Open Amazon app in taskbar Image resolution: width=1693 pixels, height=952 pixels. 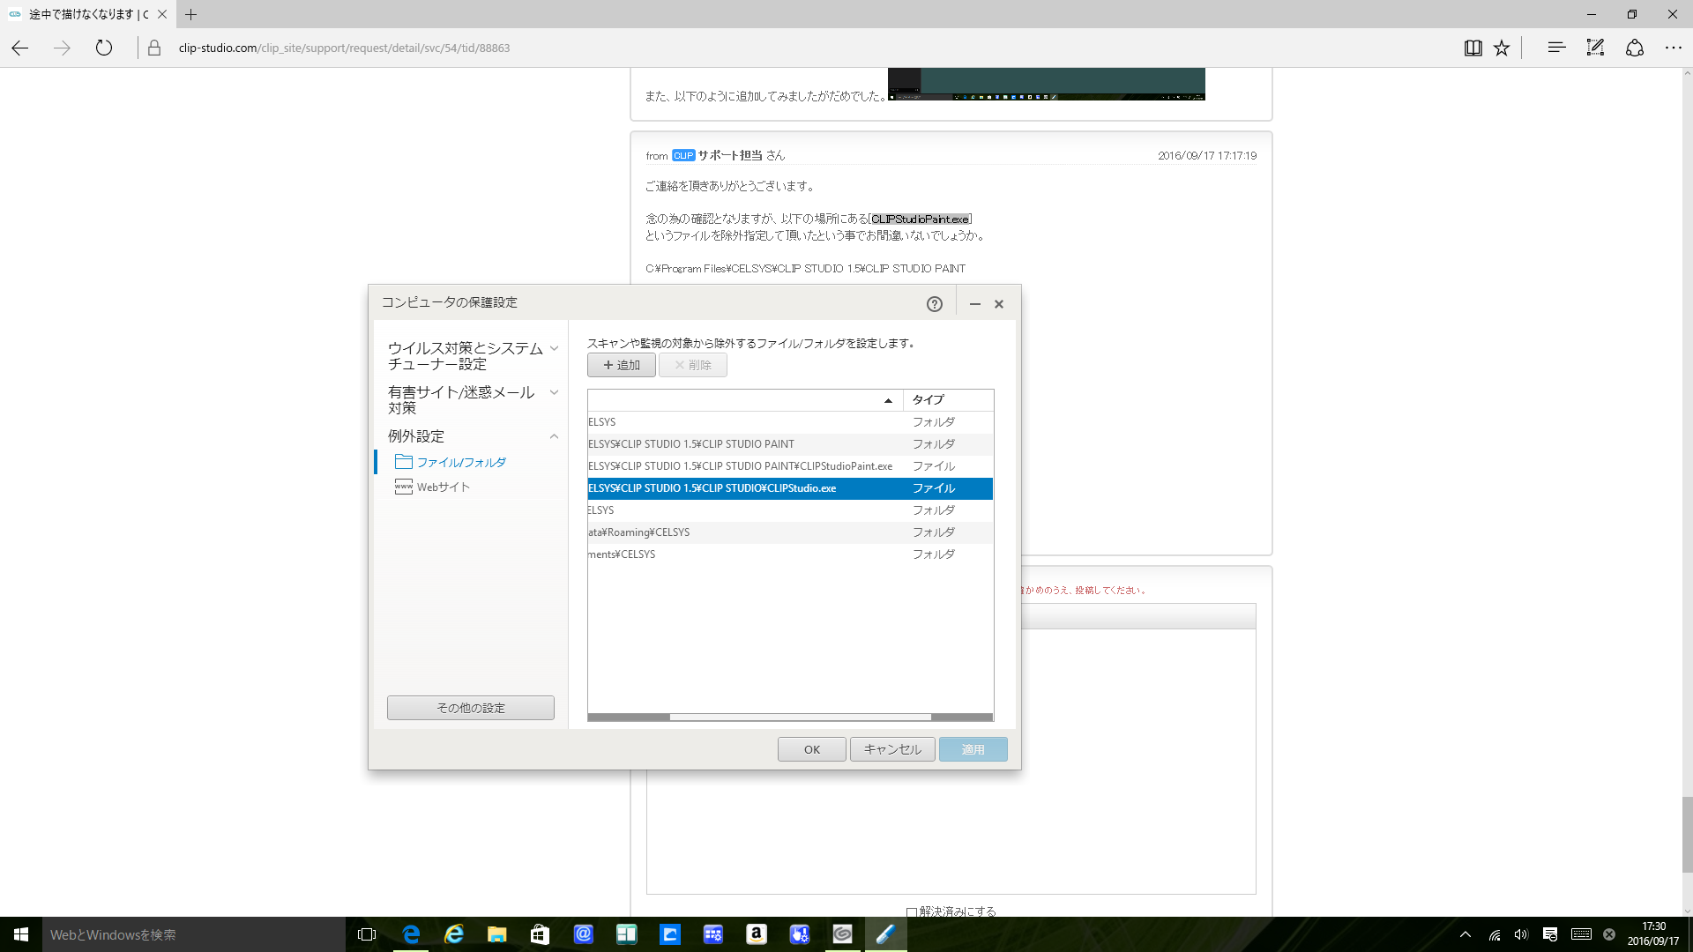coord(756,934)
